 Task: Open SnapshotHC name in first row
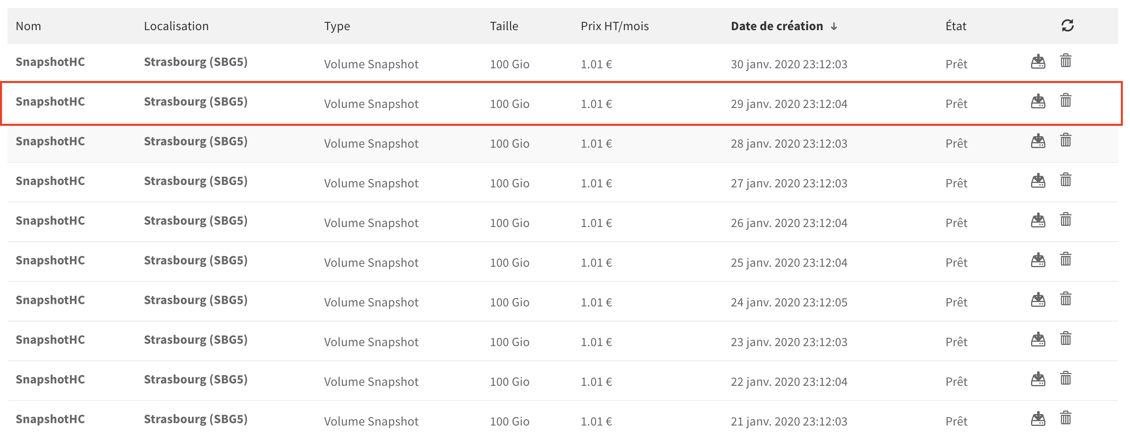50,62
